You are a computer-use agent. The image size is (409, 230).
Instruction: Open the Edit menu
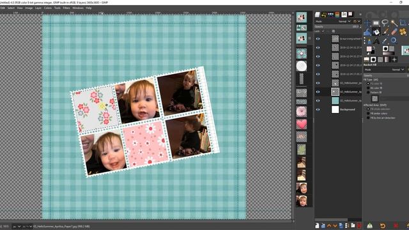3,8
